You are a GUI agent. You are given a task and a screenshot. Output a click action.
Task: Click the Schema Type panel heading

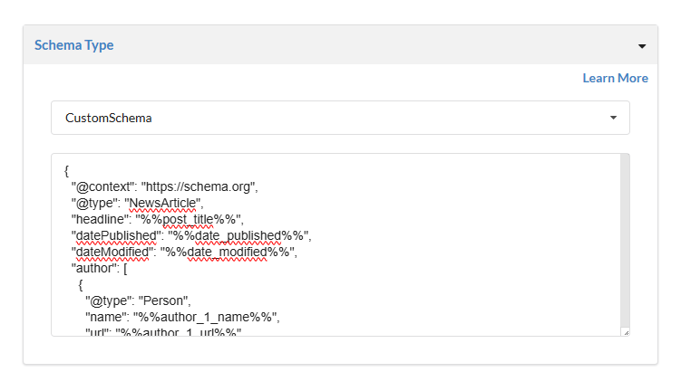click(x=74, y=44)
